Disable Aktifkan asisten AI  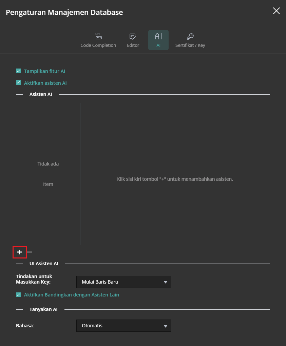click(x=18, y=82)
